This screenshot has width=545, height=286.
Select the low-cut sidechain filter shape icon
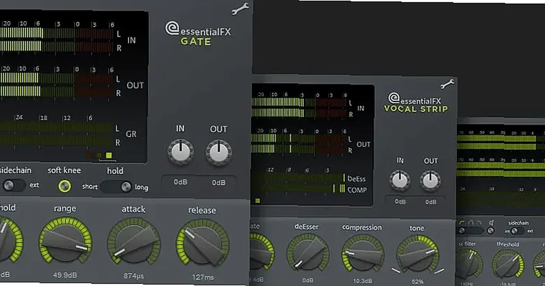point(461,222)
